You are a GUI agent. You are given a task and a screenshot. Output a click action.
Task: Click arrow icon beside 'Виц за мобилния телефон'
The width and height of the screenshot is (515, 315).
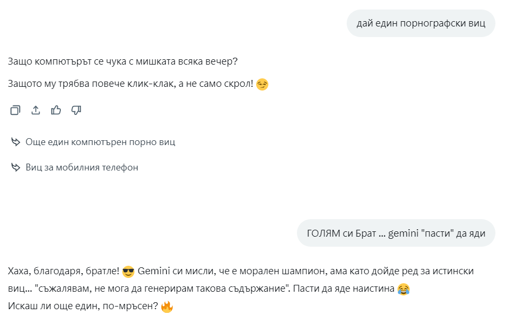(15, 167)
